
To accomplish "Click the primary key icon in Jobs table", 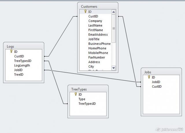I will [x=149, y=77].
